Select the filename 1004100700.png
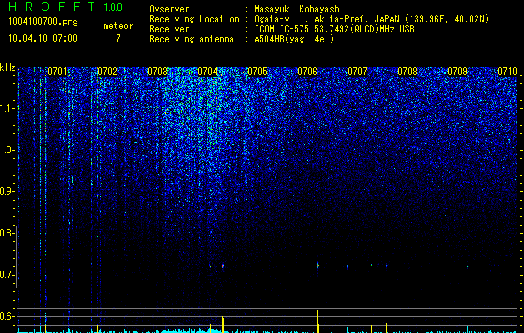The width and height of the screenshot is (524, 333). [x=43, y=22]
